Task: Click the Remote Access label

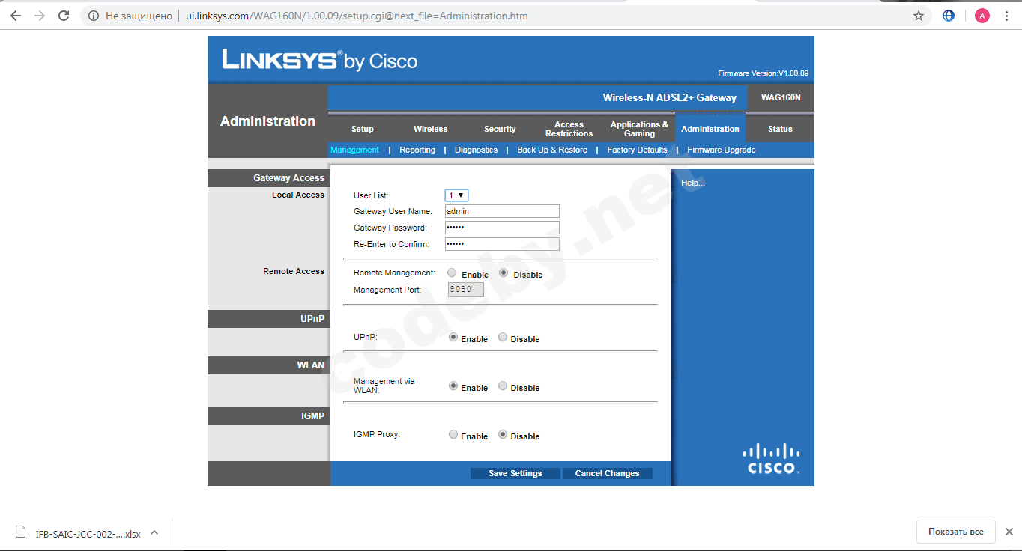Action: (294, 271)
